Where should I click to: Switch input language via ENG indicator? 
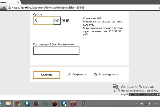click(156, 104)
